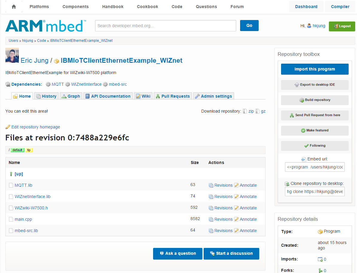Viewport: 357px width, 273px height.
Task: Click the MQTT dependency gear icon
Action: coord(48,85)
